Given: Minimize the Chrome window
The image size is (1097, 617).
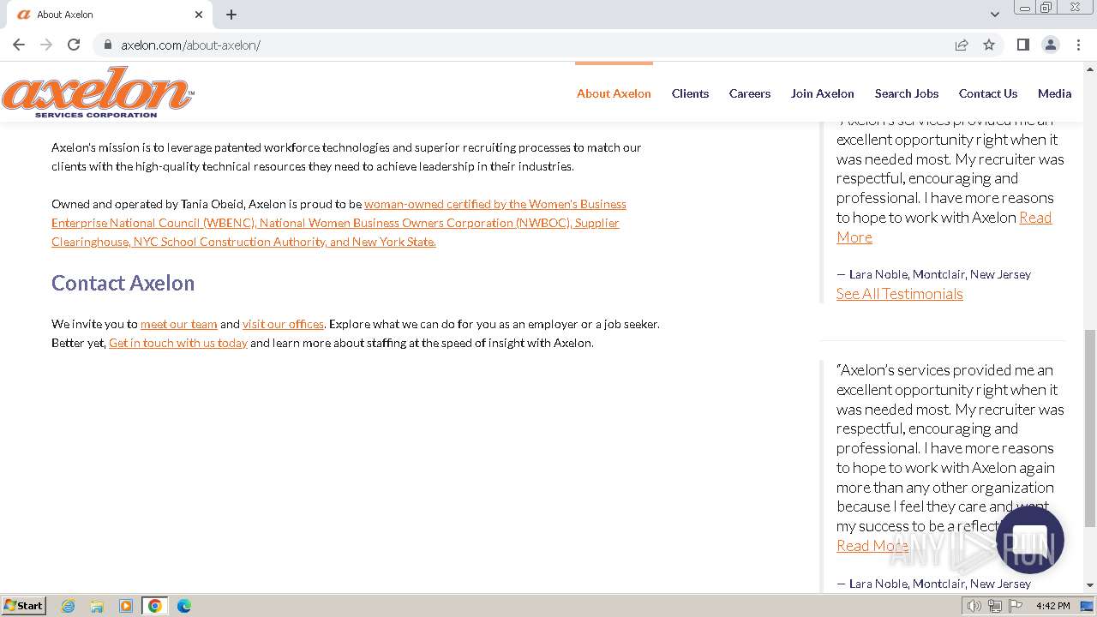Looking at the screenshot, I should coord(1024,8).
